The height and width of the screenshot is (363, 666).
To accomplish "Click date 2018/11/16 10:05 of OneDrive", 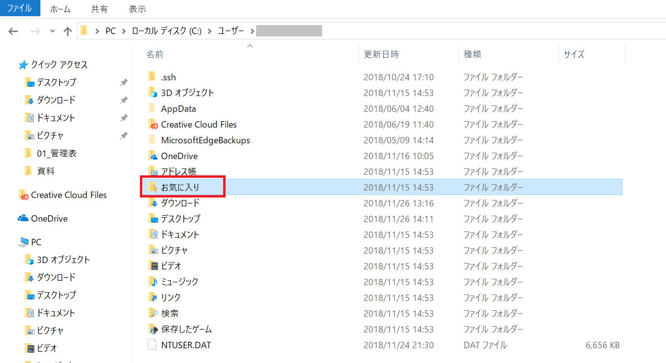I will pos(399,156).
